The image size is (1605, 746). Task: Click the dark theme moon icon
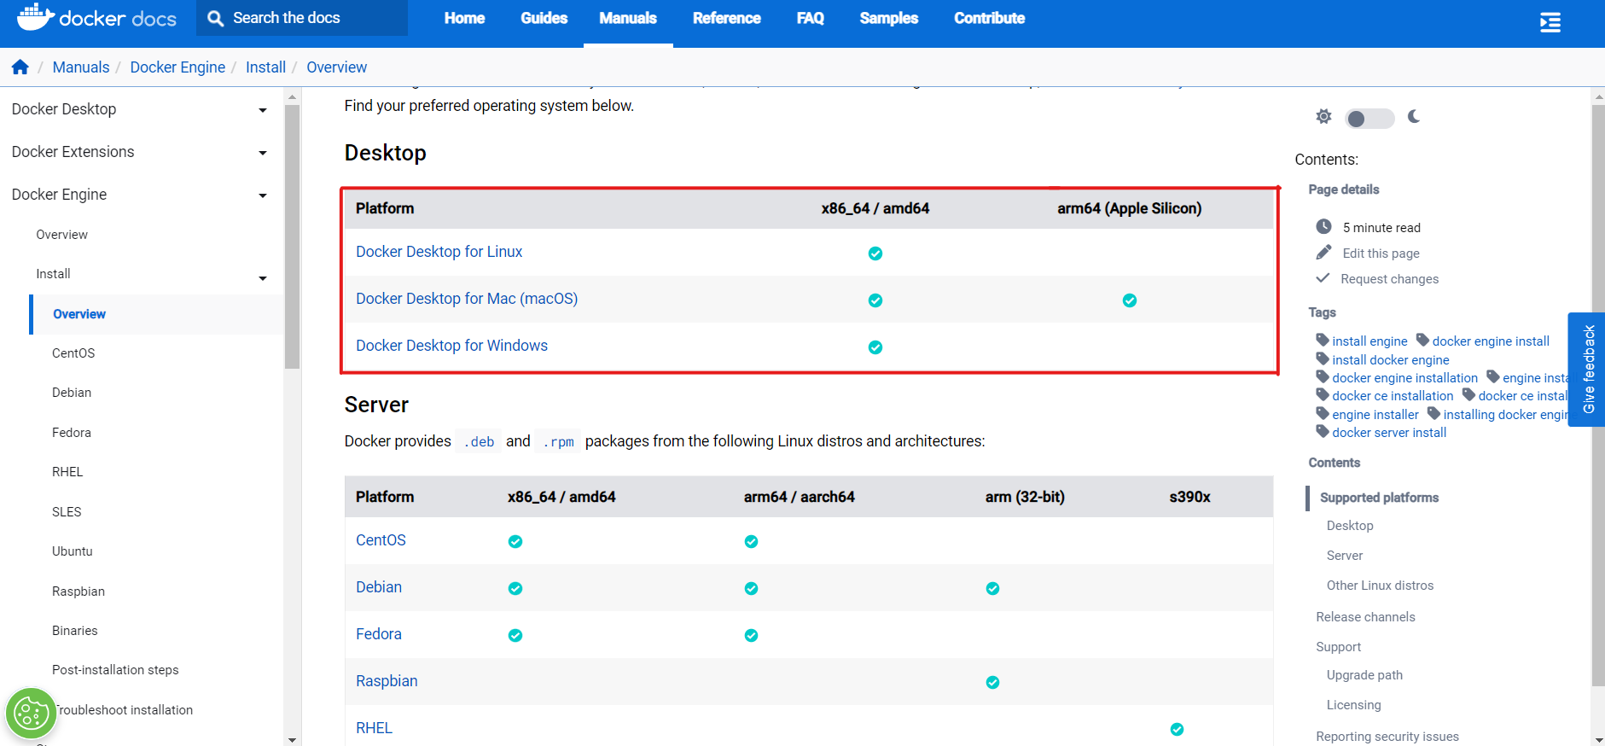click(1414, 116)
